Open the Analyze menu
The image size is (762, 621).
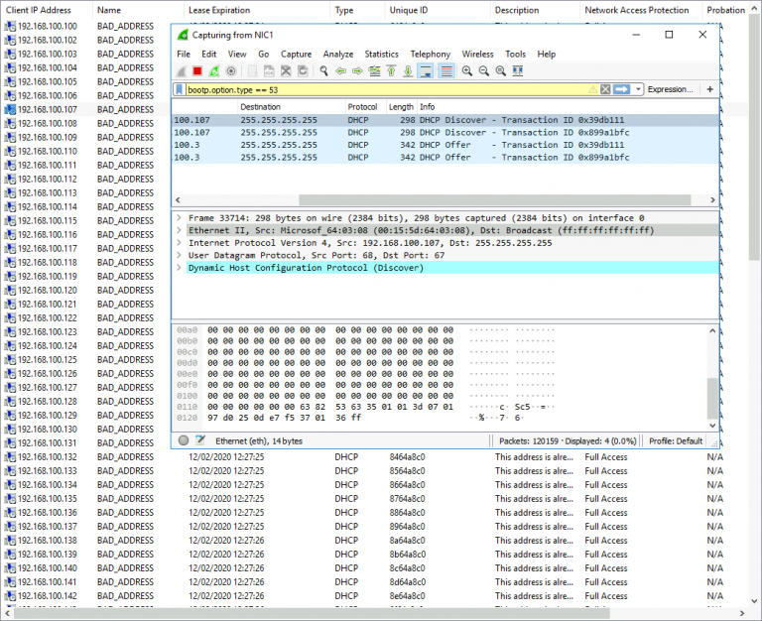click(x=338, y=54)
